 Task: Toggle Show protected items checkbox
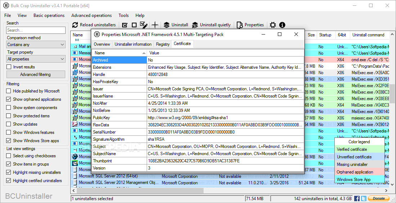[9, 116]
